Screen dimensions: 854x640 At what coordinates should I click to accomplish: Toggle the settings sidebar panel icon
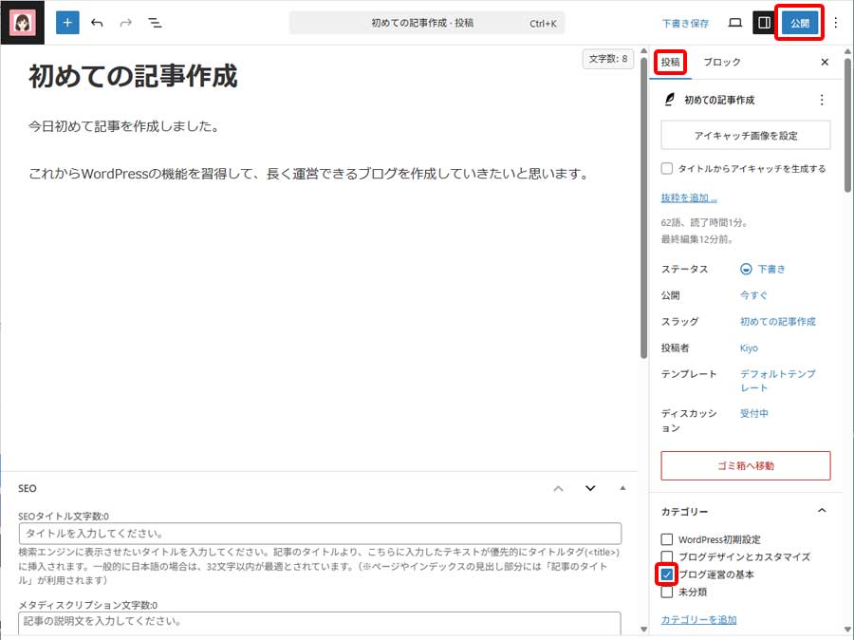pyautogui.click(x=765, y=22)
